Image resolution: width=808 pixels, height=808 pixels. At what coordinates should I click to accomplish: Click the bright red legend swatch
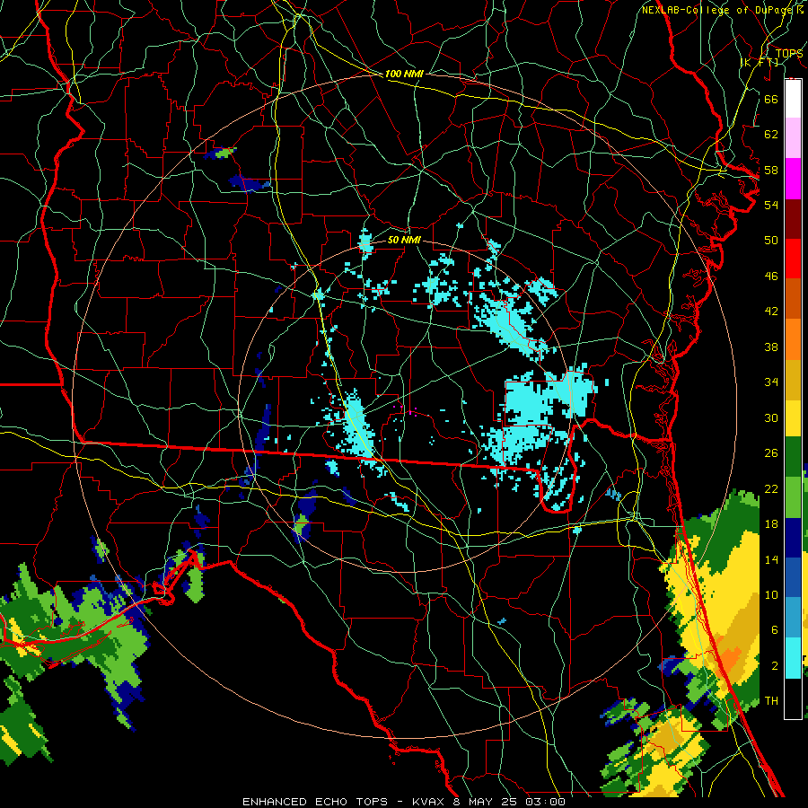point(793,259)
